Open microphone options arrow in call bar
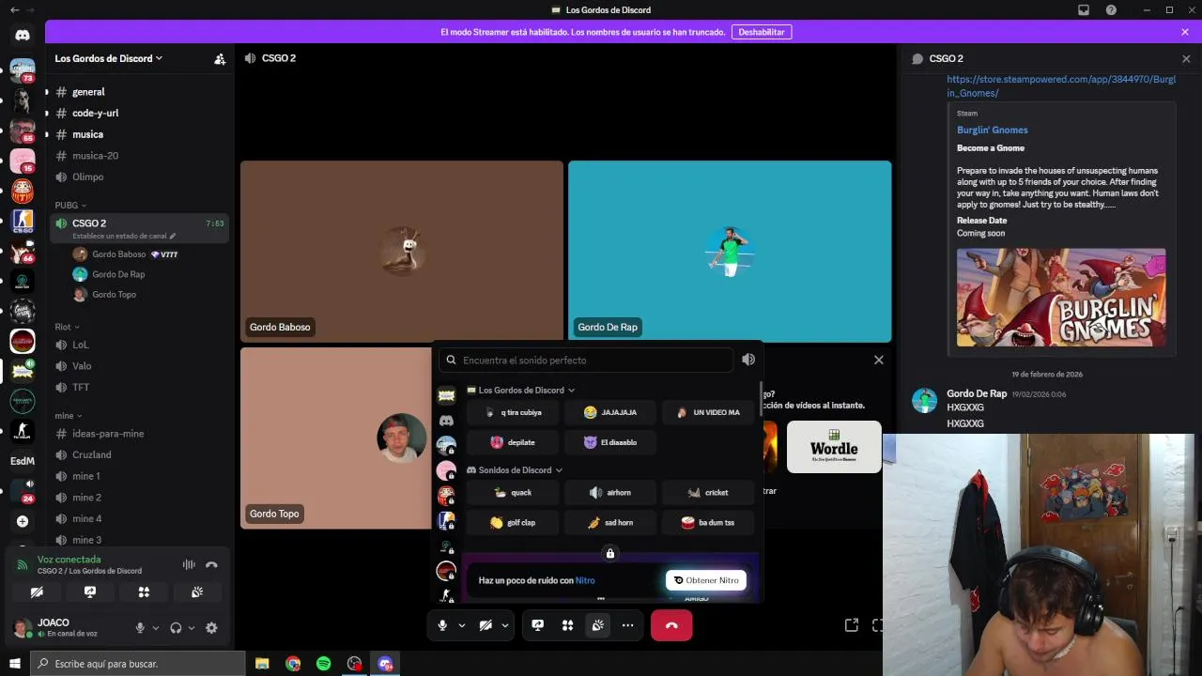Image resolution: width=1202 pixels, height=676 pixels. [462, 625]
